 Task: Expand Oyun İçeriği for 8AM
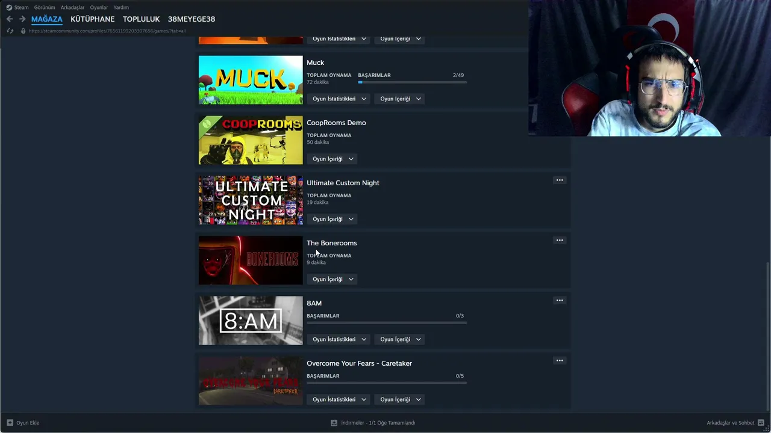click(401, 339)
